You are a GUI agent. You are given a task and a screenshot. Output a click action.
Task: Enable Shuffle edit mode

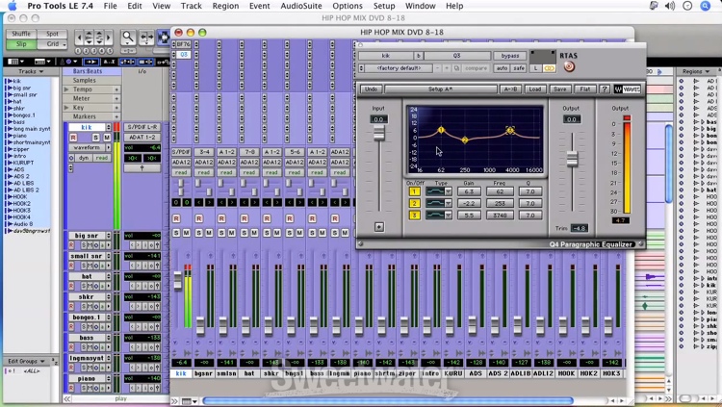[x=21, y=34]
